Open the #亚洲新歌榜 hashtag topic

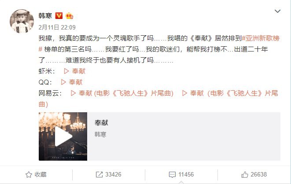pos(261,38)
